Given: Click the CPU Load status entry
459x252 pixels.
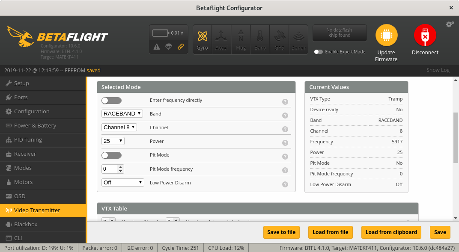Looking at the screenshot, I should click(226, 248).
